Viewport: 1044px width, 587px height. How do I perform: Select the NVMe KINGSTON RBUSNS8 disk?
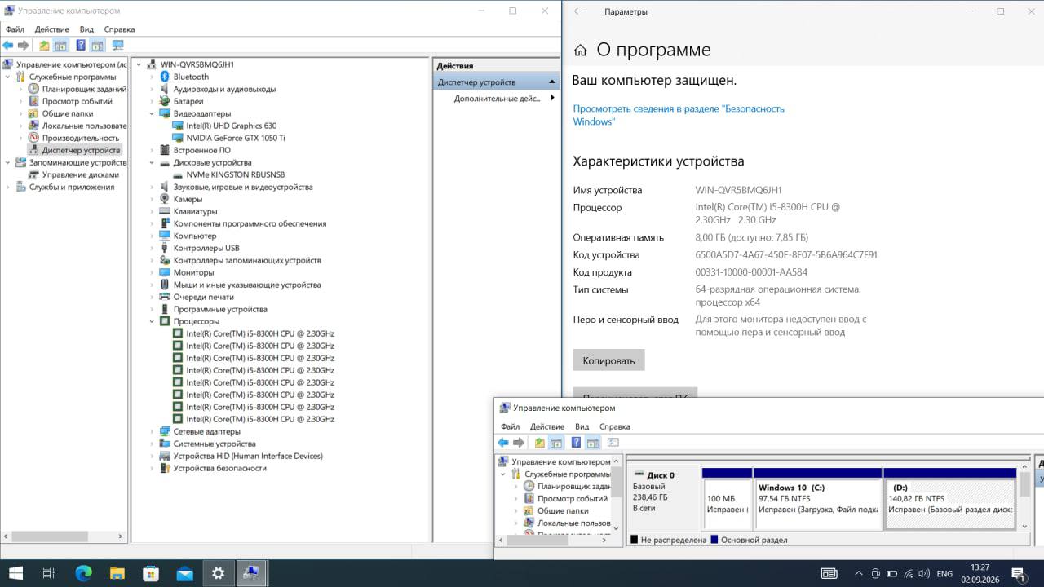[x=235, y=174]
